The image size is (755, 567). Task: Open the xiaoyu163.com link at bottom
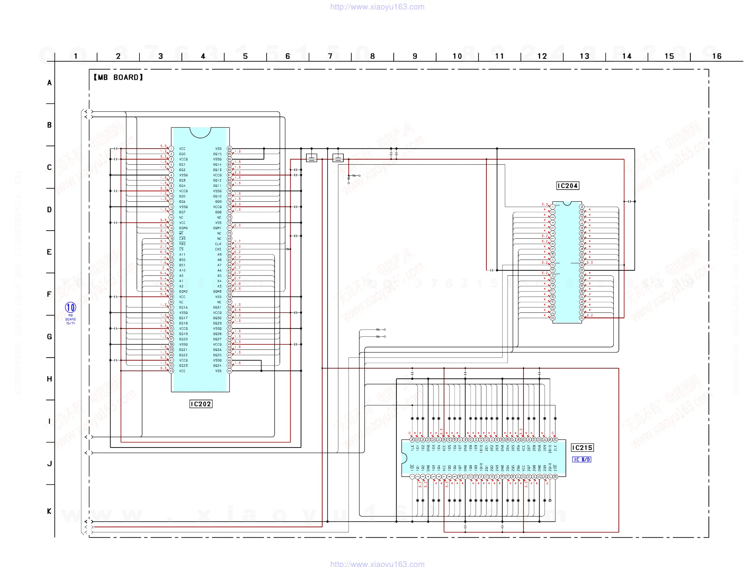pyautogui.click(x=377, y=564)
